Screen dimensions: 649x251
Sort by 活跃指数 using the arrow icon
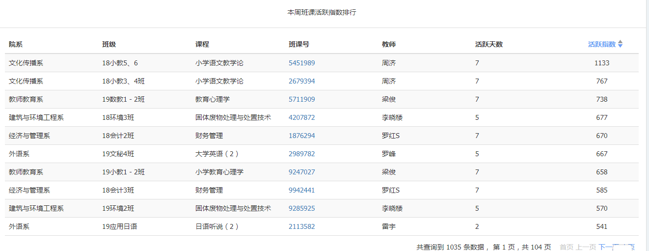pos(620,44)
